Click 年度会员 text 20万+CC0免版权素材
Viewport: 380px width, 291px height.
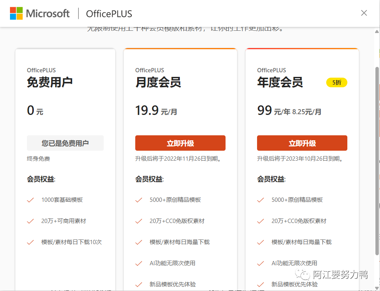(x=299, y=221)
